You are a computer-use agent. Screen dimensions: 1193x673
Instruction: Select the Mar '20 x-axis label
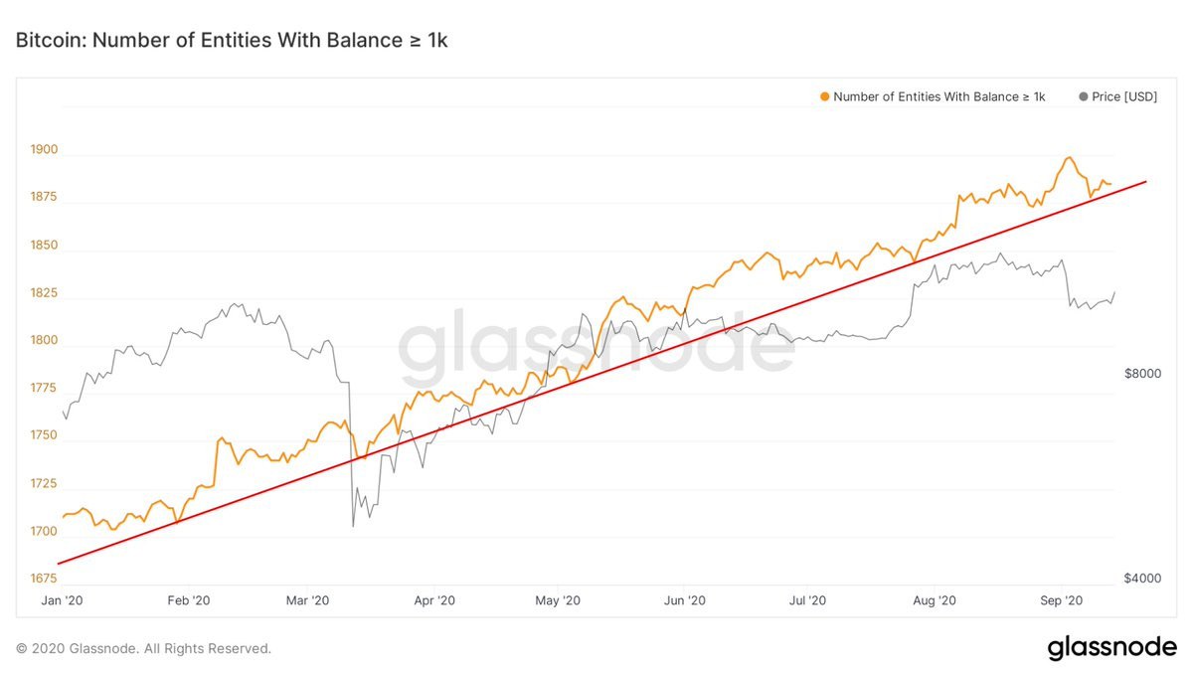(307, 600)
